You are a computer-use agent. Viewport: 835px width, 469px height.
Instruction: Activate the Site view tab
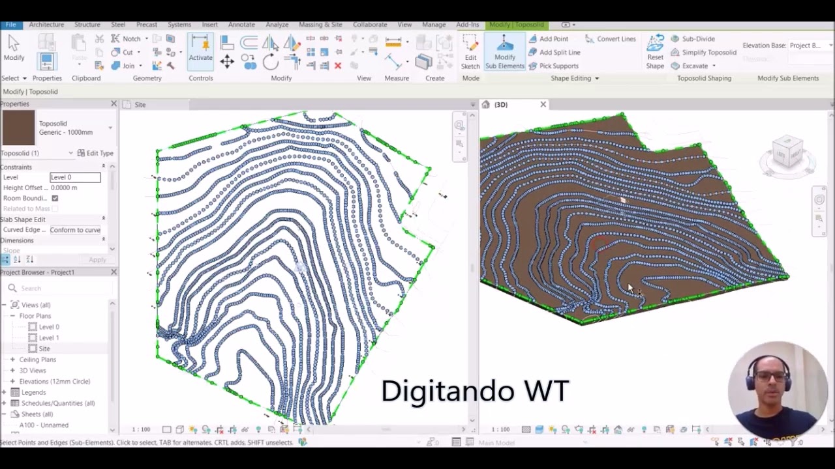point(140,105)
